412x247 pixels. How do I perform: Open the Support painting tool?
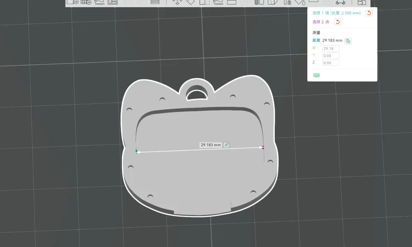click(x=259, y=2)
